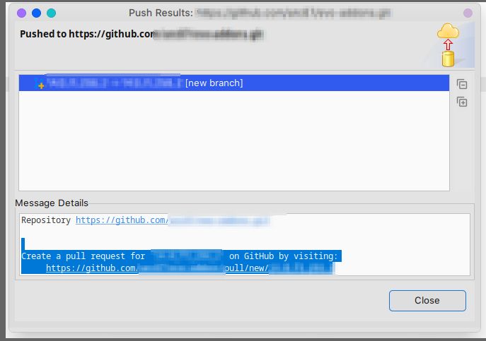Click the teal window zoom button
486x341 pixels.
pyautogui.click(x=51, y=13)
